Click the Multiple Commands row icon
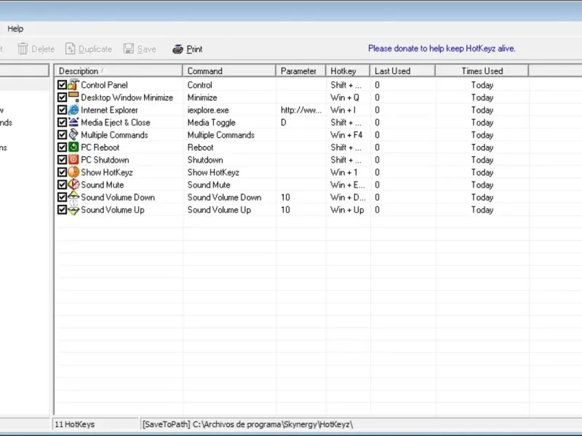The height and width of the screenshot is (436, 582). pyautogui.click(x=73, y=135)
